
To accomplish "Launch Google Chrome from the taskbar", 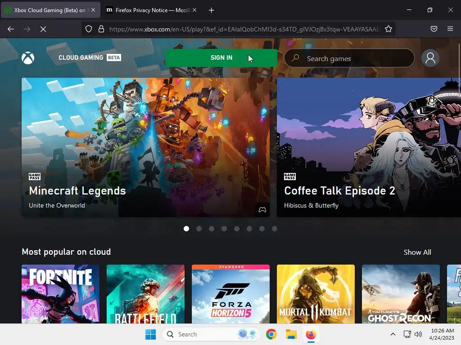I will [271, 334].
